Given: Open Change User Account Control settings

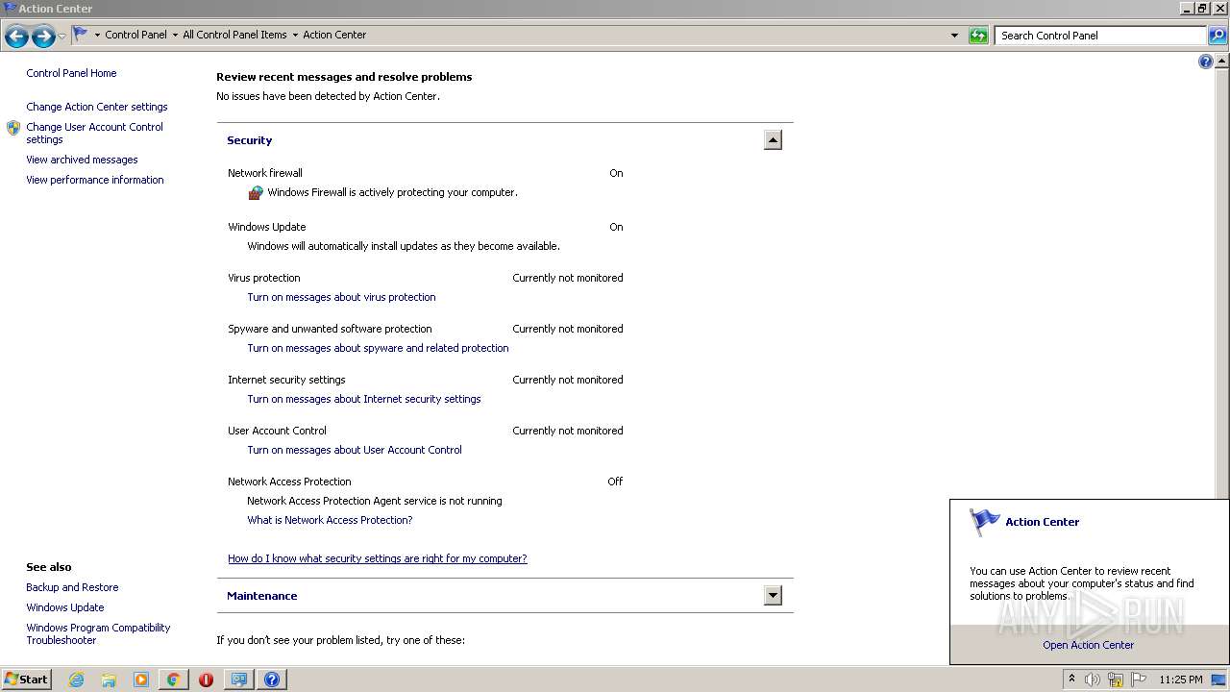Looking at the screenshot, I should (x=94, y=133).
